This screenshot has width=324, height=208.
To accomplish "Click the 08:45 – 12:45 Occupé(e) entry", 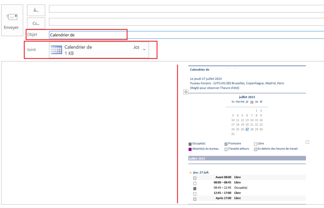I will pyautogui.click(x=231, y=188).
